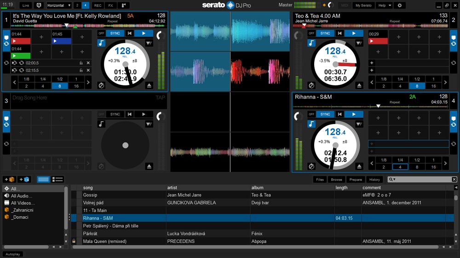
Task: Click the add crate icon
Action: point(9,179)
